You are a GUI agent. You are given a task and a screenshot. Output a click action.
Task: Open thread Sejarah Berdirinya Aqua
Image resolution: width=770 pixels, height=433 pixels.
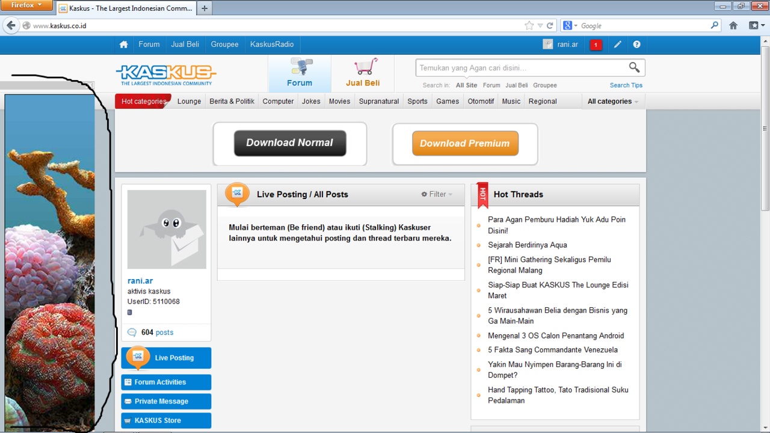pos(528,245)
